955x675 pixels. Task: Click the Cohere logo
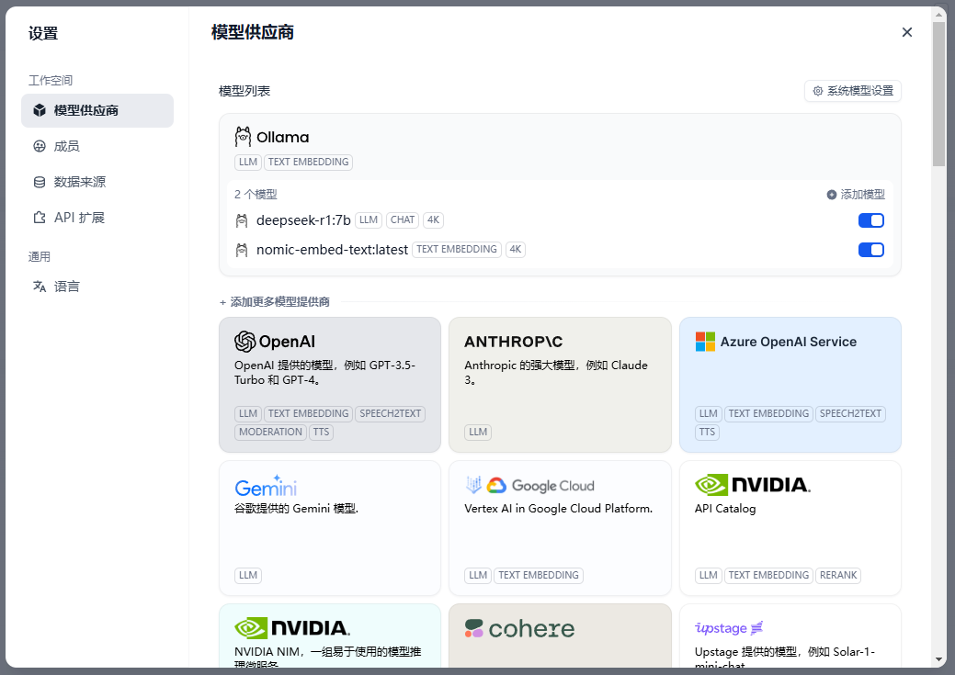point(519,628)
